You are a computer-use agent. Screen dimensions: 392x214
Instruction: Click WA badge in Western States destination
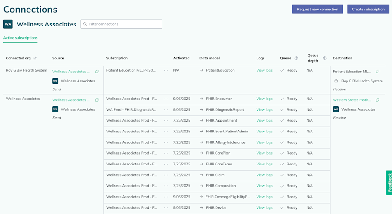coord(336,109)
